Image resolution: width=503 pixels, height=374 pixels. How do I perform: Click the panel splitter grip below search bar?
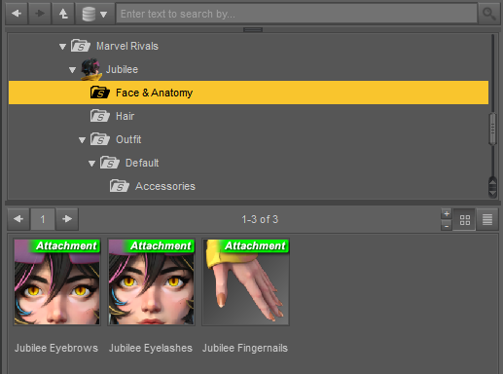(x=253, y=30)
